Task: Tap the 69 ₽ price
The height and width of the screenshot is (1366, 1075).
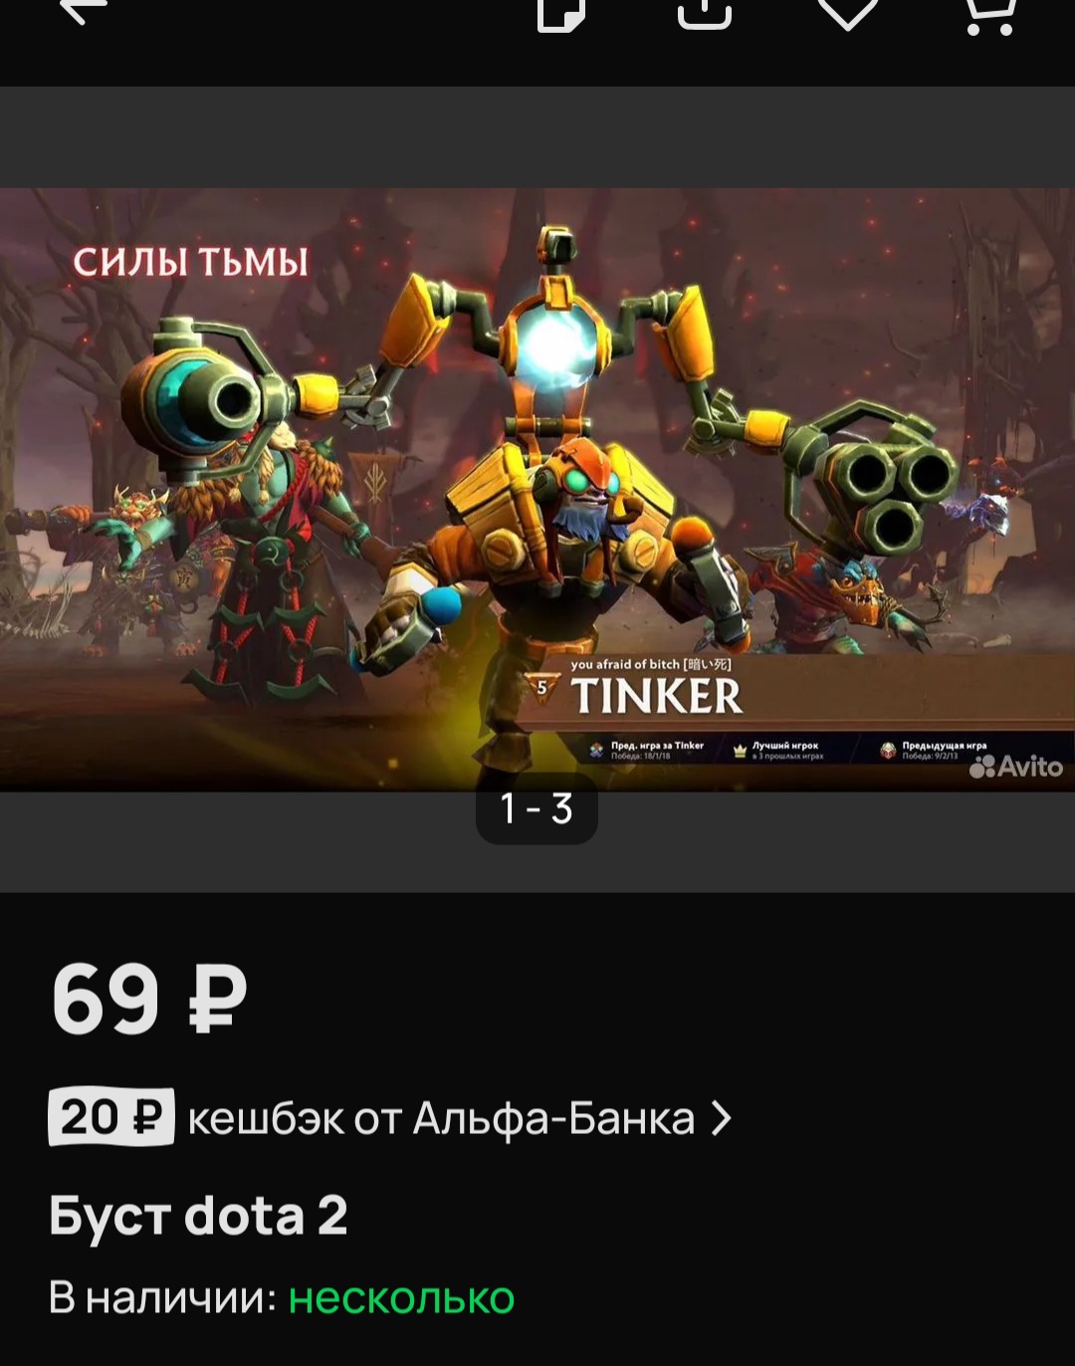Action: point(149,1000)
